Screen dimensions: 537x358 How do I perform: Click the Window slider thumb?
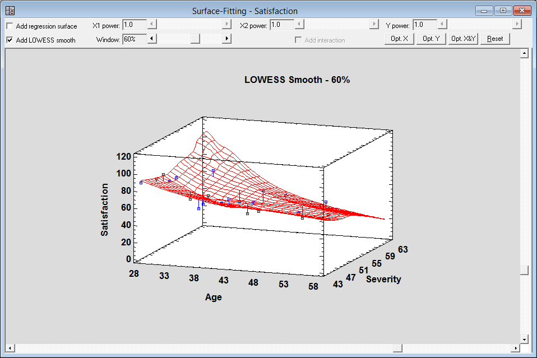coord(195,39)
